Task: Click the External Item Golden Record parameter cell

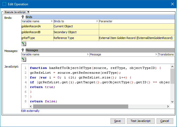Action: pos(136,38)
